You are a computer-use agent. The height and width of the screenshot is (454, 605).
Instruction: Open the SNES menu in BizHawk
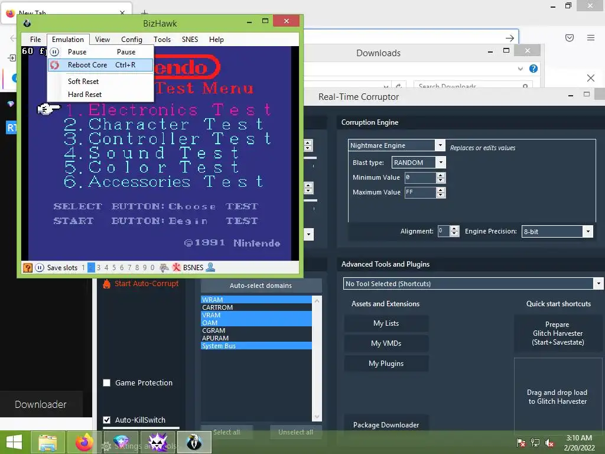pyautogui.click(x=190, y=40)
